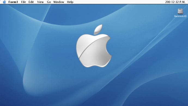Select the Macintosh HD drive icon
This screenshot has height=106, width=188.
click(180, 11)
